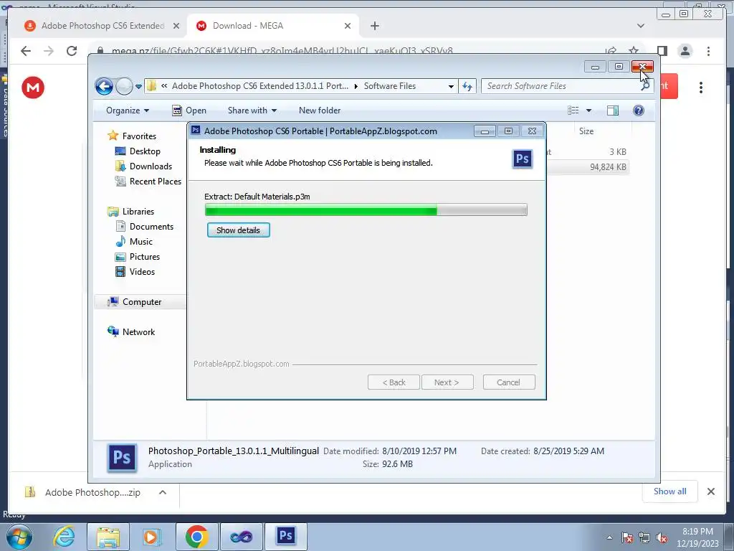Open the Share with menu
Image resolution: width=734 pixels, height=551 pixels.
[x=252, y=110]
